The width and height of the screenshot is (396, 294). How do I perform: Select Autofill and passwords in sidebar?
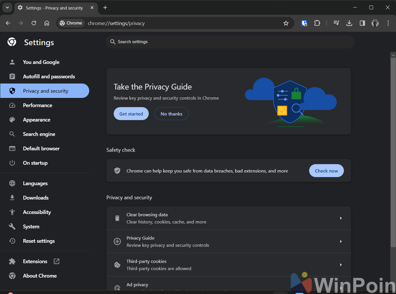point(49,77)
